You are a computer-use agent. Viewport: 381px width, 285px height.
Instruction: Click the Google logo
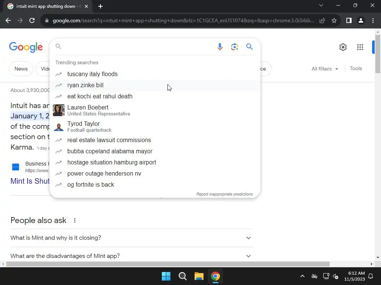[26, 47]
